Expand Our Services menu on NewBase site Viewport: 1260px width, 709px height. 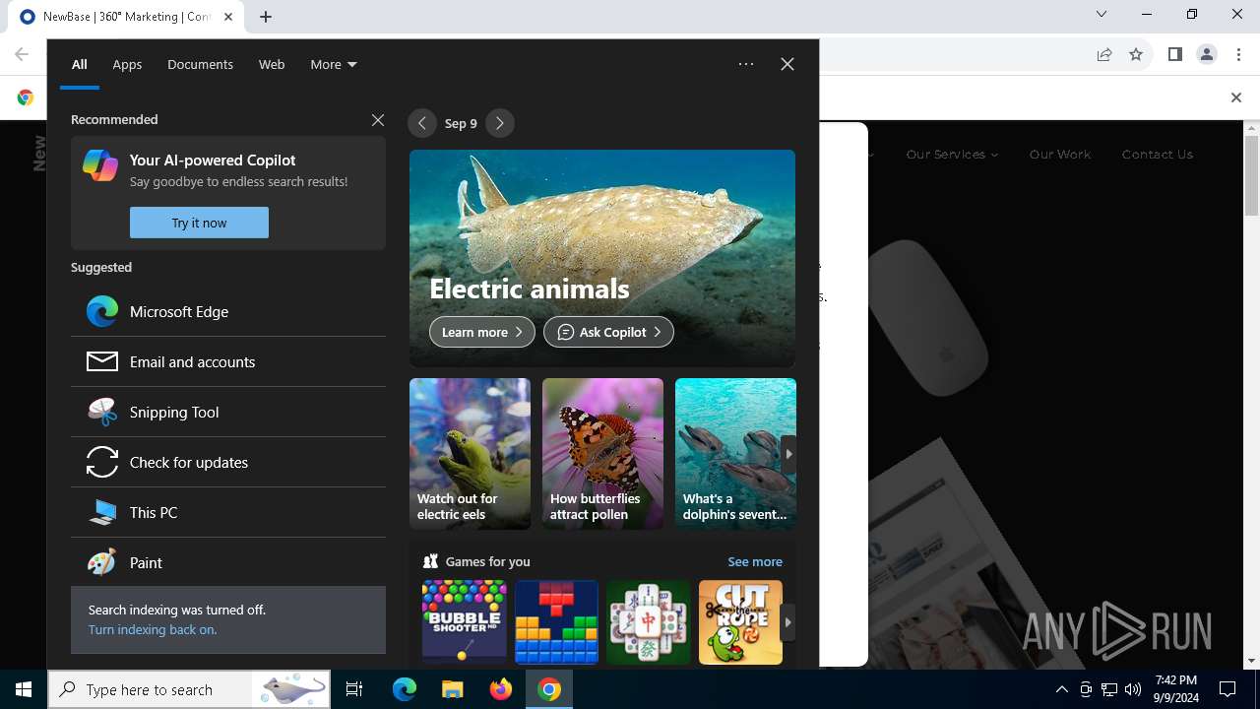pyautogui.click(x=952, y=155)
